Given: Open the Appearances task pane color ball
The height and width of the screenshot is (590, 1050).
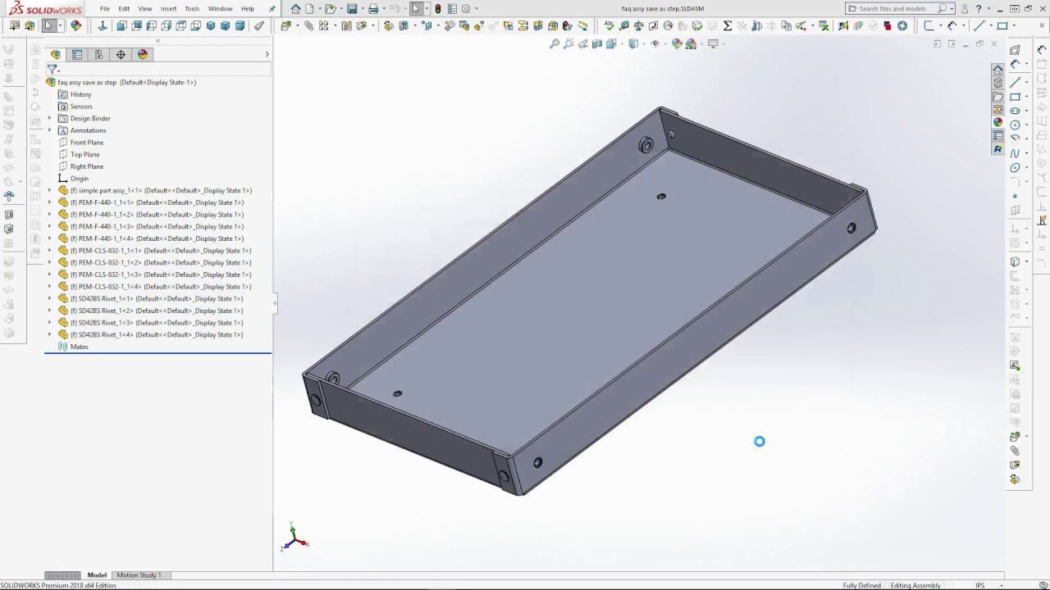Looking at the screenshot, I should (998, 123).
